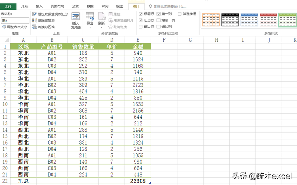Open the total cell 23308 dropdown handle

coord(150,183)
